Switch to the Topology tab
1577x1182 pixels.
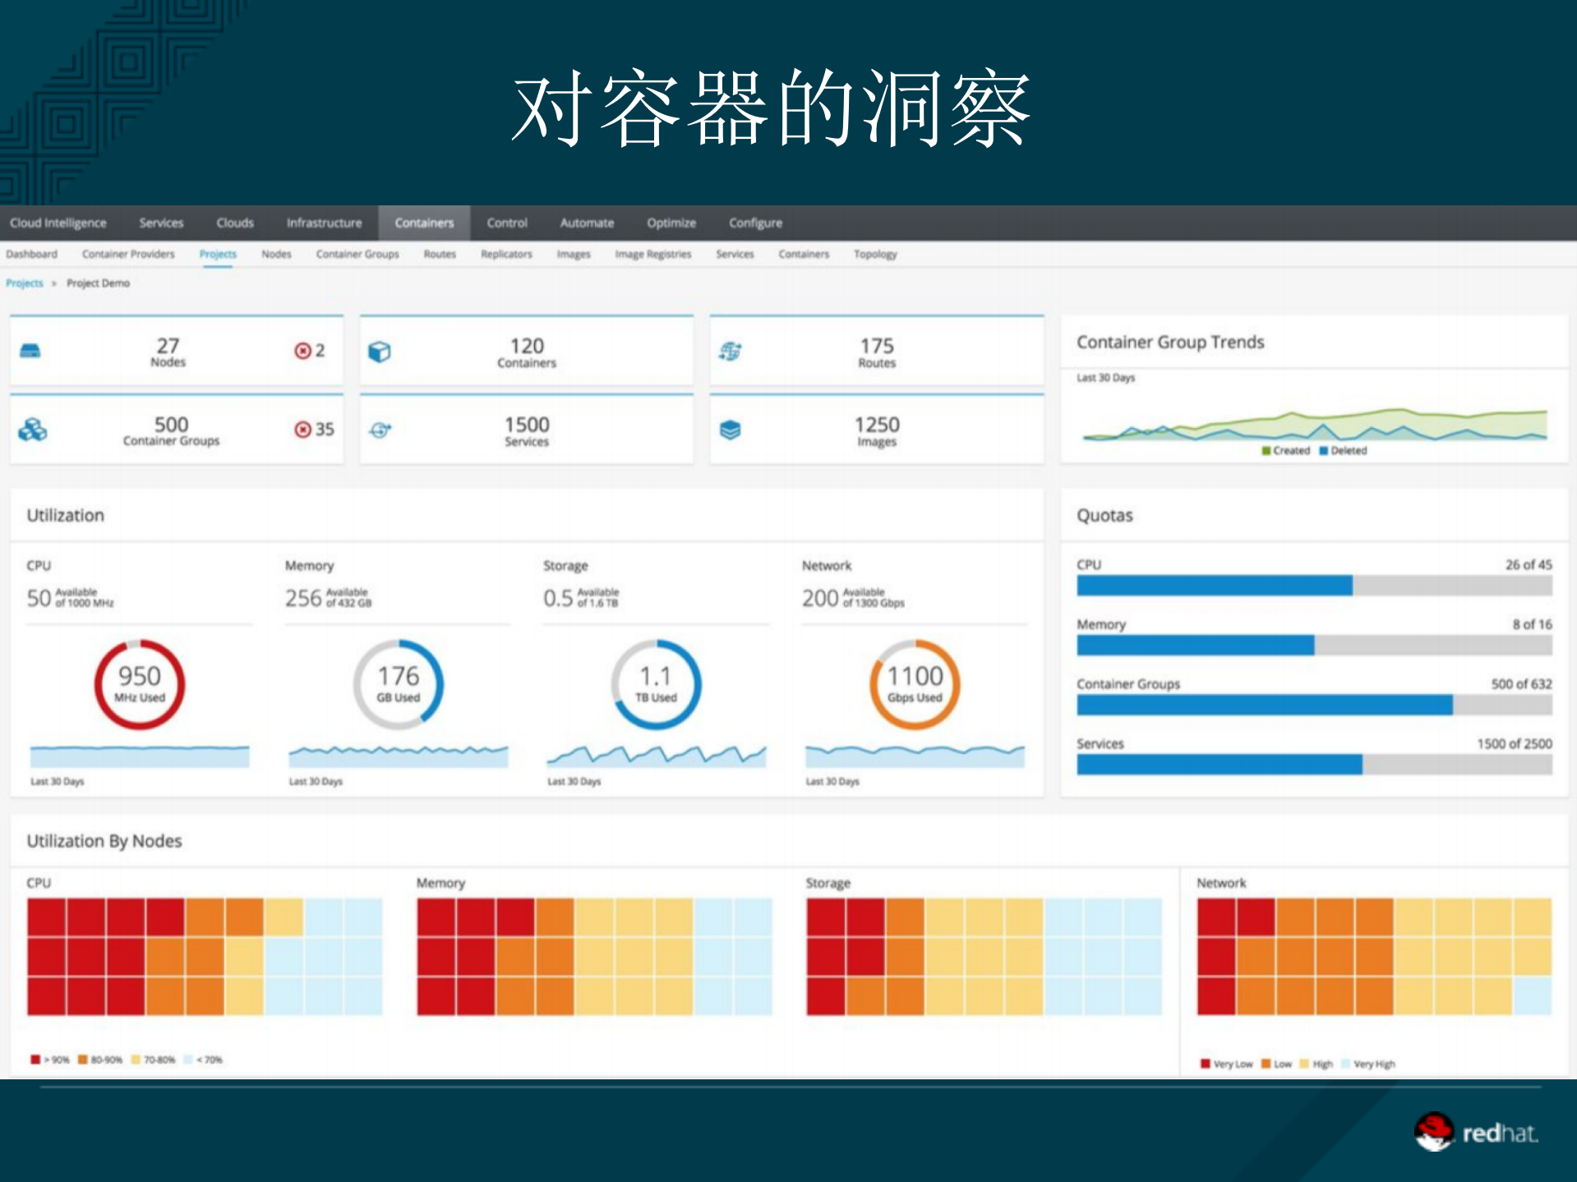click(874, 254)
